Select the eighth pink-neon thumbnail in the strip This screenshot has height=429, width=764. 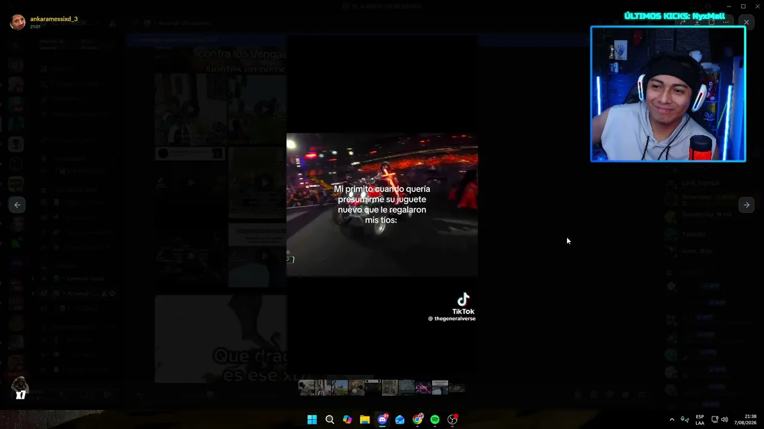click(423, 388)
